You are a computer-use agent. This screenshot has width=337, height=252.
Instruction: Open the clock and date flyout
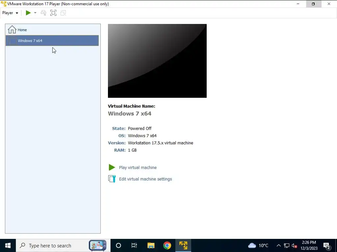tap(309, 245)
